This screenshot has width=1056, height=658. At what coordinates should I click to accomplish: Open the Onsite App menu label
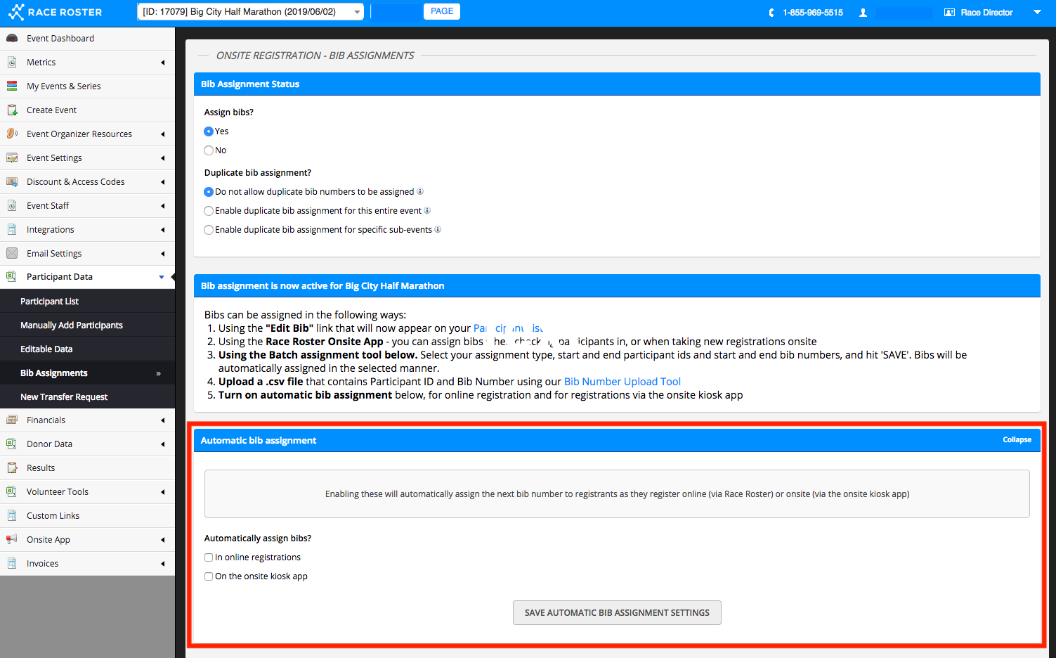48,540
